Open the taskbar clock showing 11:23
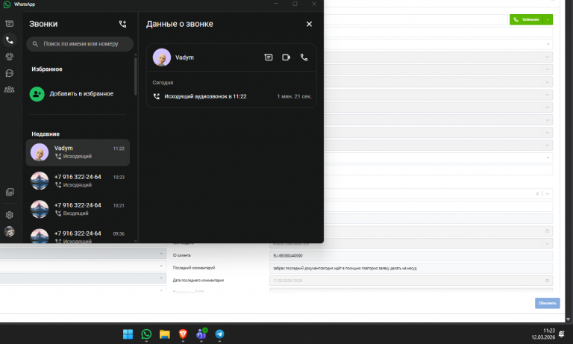Image resolution: width=573 pixels, height=344 pixels. (543, 334)
